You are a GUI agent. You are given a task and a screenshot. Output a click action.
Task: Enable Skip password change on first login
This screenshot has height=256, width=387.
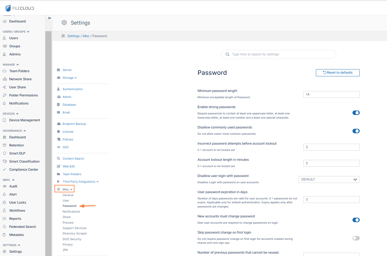356,238
